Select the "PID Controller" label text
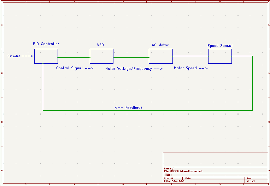The width and height of the screenshot is (270, 186). 46,44
